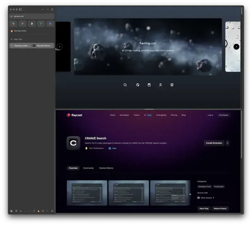
Task: Click the globe icon on flaming.codes
Action: click(x=138, y=85)
